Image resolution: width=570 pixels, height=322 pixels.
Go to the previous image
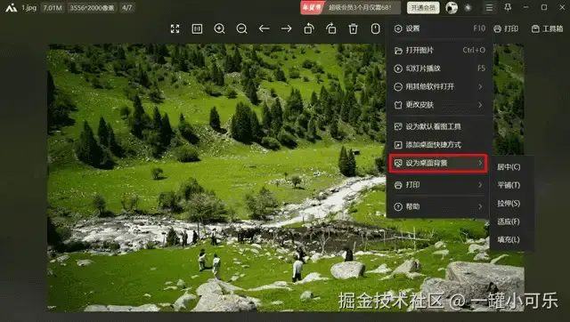[264, 28]
